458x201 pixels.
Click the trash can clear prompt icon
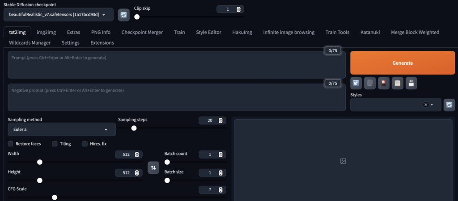[x=370, y=83]
